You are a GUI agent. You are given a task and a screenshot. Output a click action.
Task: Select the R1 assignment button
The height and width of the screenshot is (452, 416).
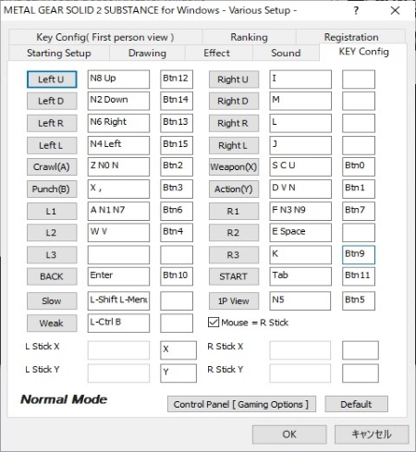(234, 211)
